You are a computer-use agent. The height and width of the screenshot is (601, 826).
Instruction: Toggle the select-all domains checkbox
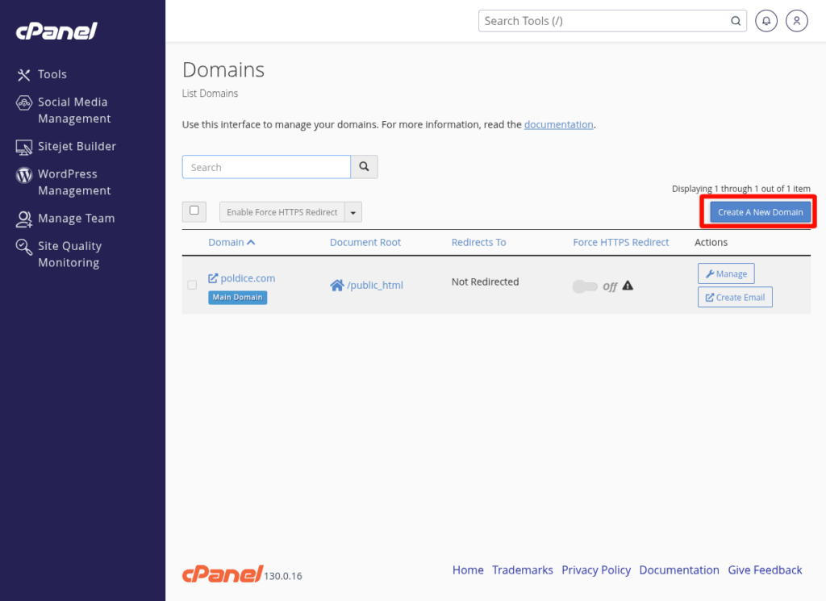[x=194, y=211]
